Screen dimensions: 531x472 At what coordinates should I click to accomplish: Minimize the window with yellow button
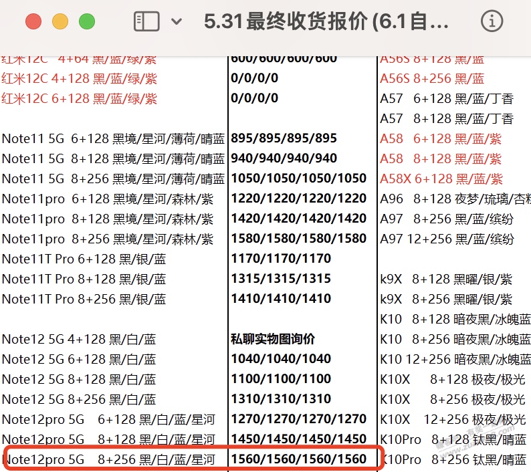(x=60, y=21)
